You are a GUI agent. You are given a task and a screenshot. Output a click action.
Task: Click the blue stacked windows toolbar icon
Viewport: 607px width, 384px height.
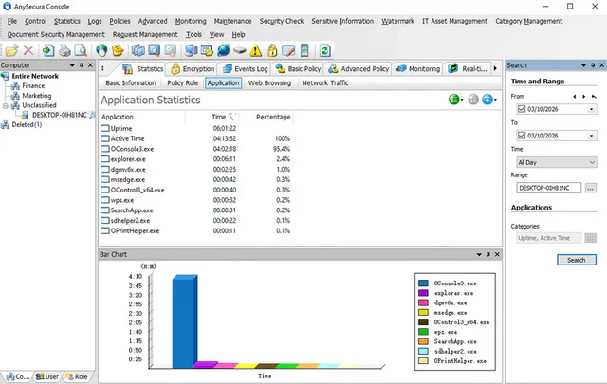[138, 50]
